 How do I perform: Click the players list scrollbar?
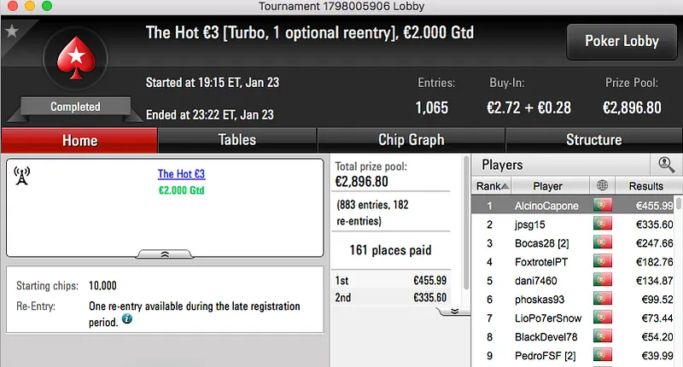pos(678,273)
